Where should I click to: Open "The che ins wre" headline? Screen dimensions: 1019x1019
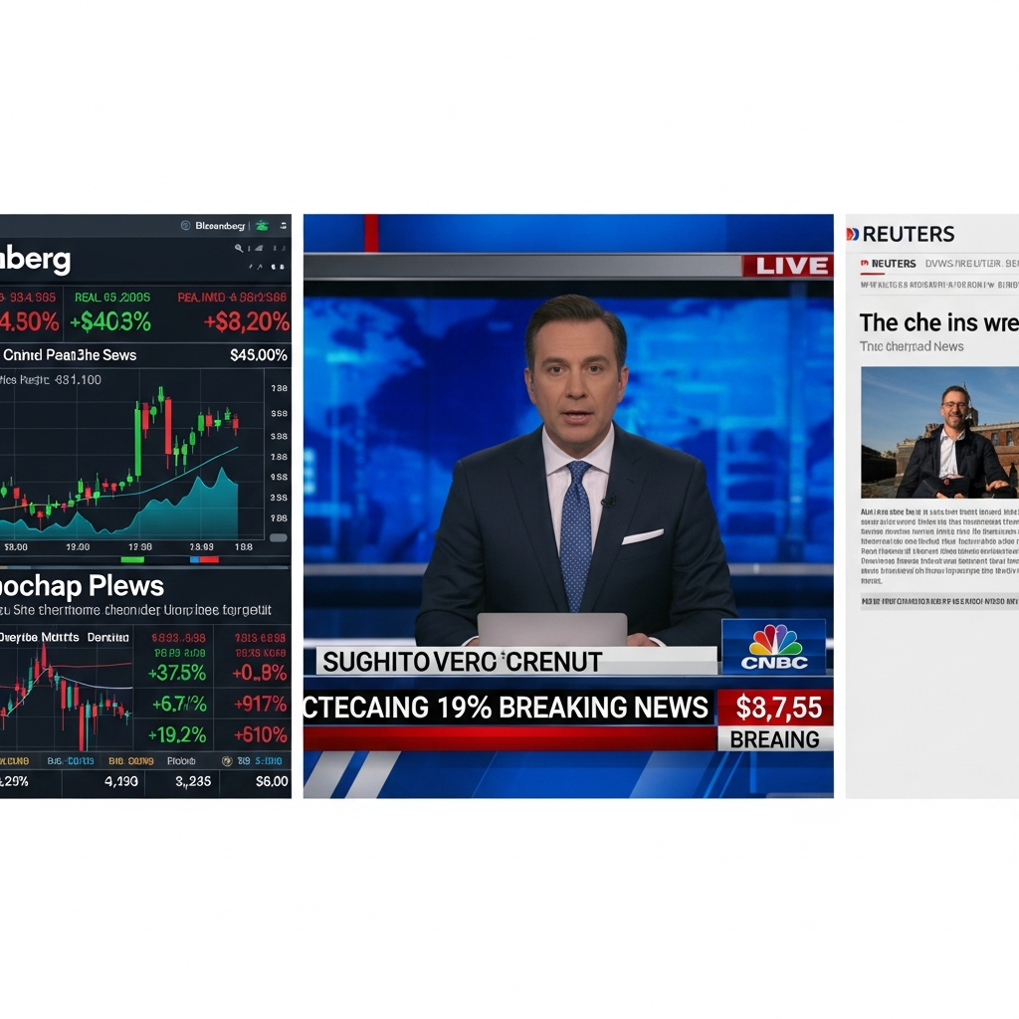click(x=937, y=322)
